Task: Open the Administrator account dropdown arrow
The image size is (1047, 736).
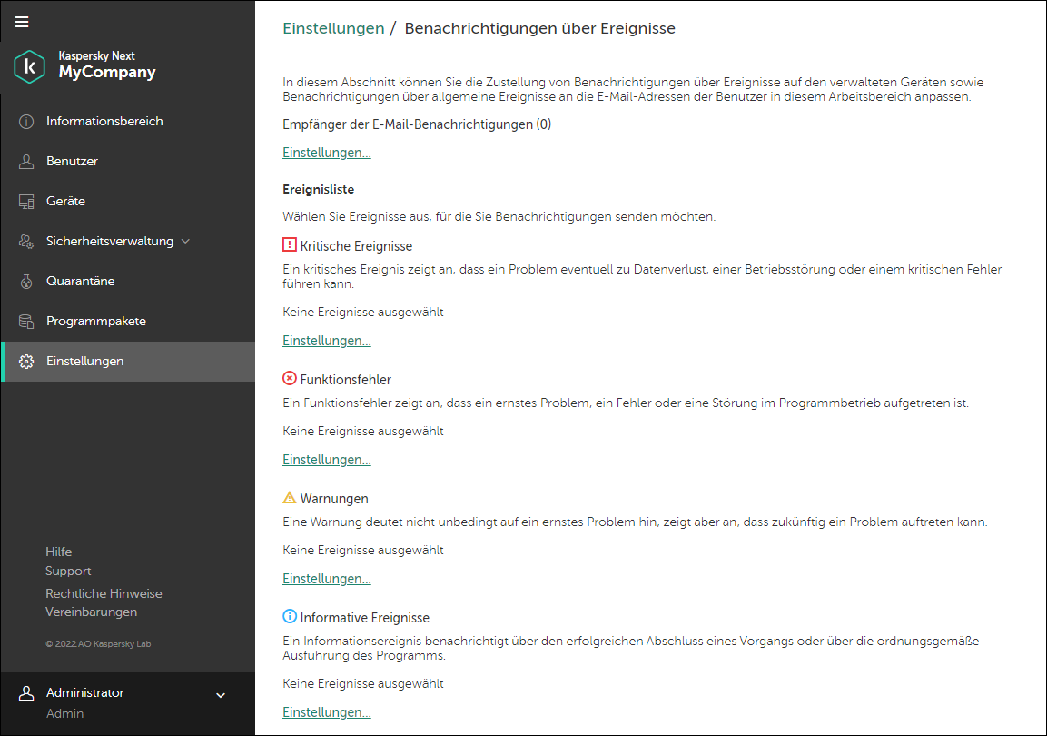Action: pos(220,696)
